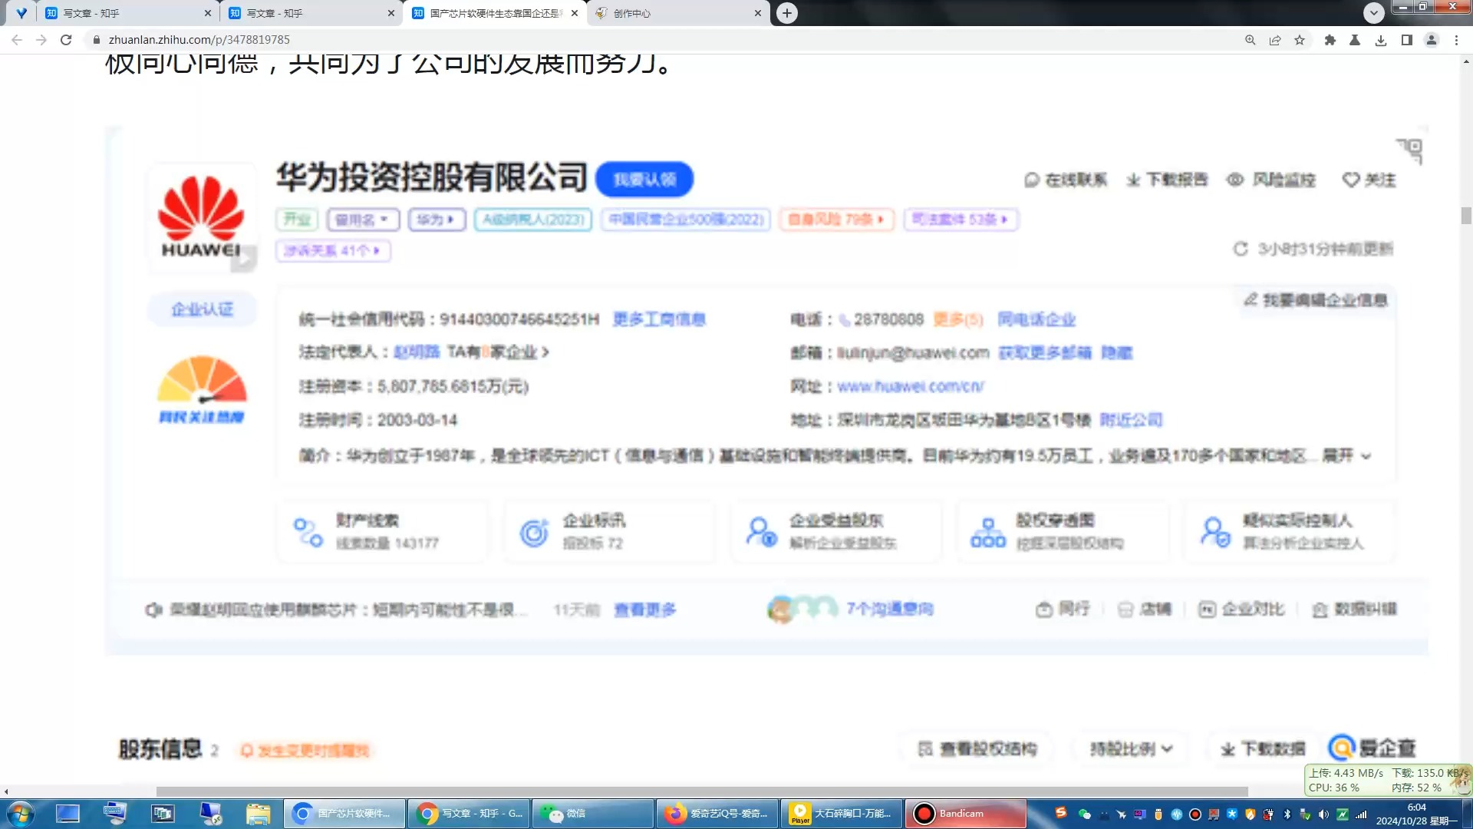Screen dimensions: 1473x829
Task: Click the share page icon in address bar
Action: (1275, 40)
